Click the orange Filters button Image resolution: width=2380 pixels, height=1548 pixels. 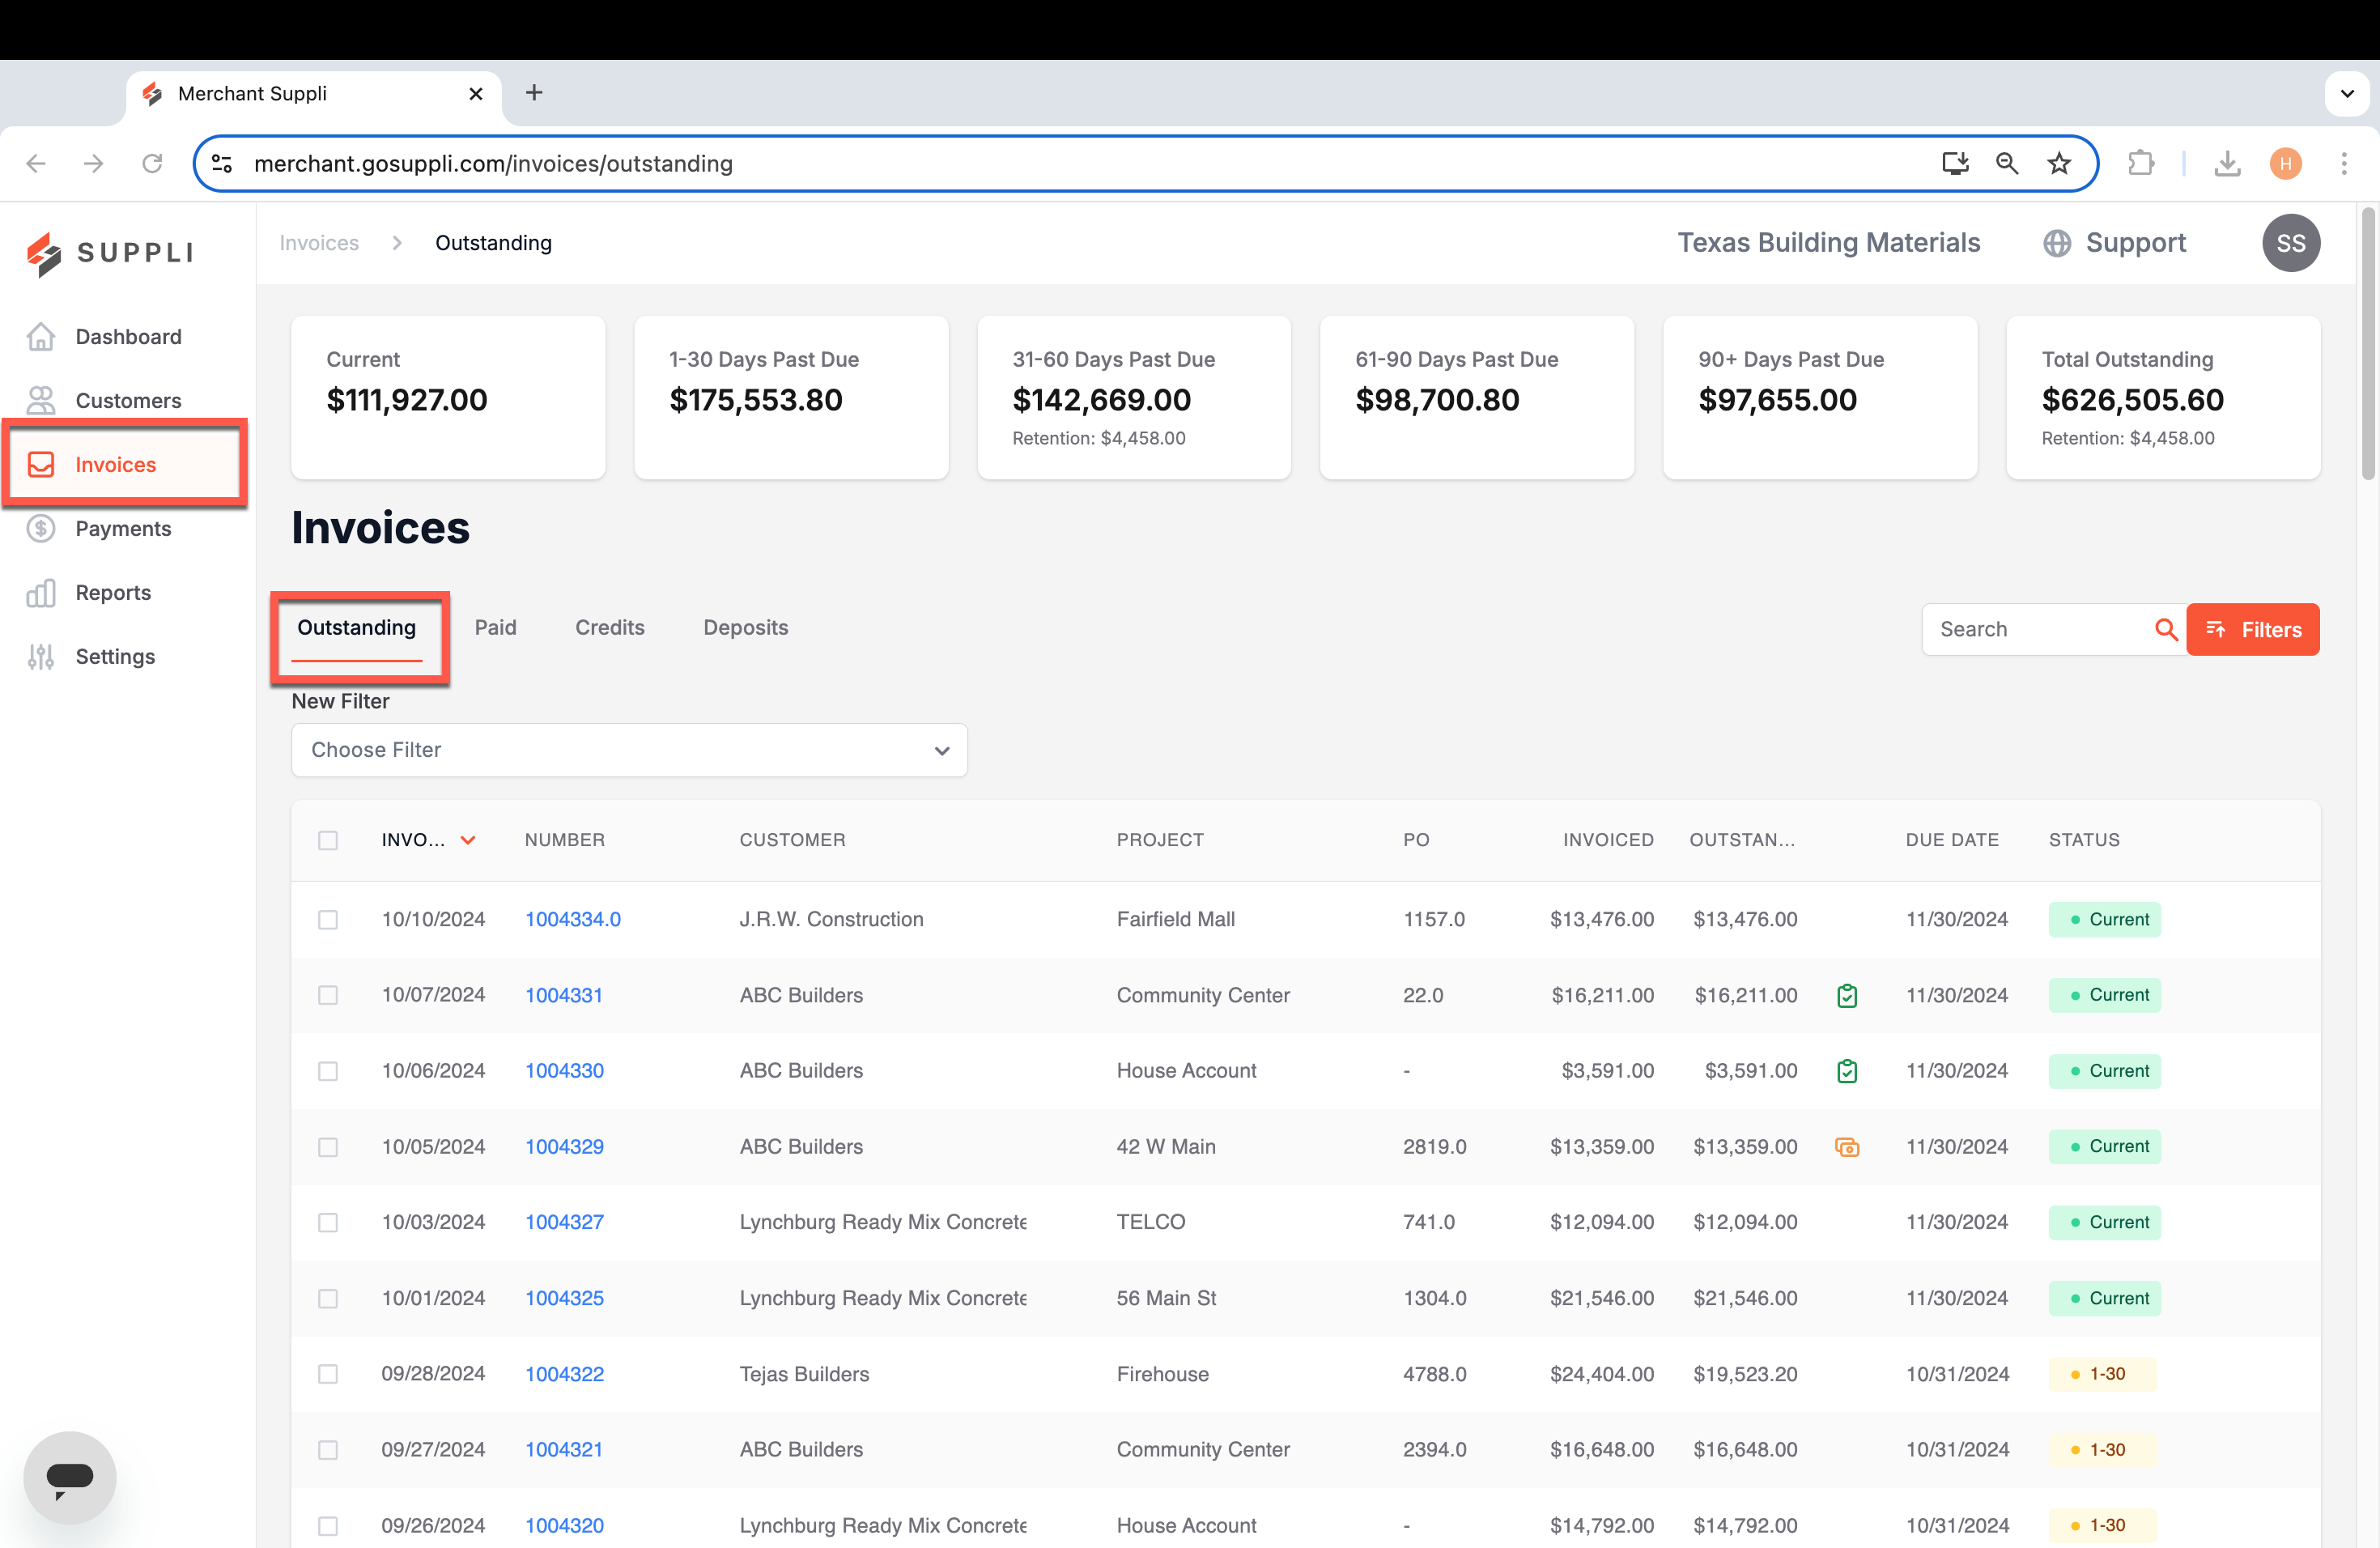pyautogui.click(x=2252, y=629)
